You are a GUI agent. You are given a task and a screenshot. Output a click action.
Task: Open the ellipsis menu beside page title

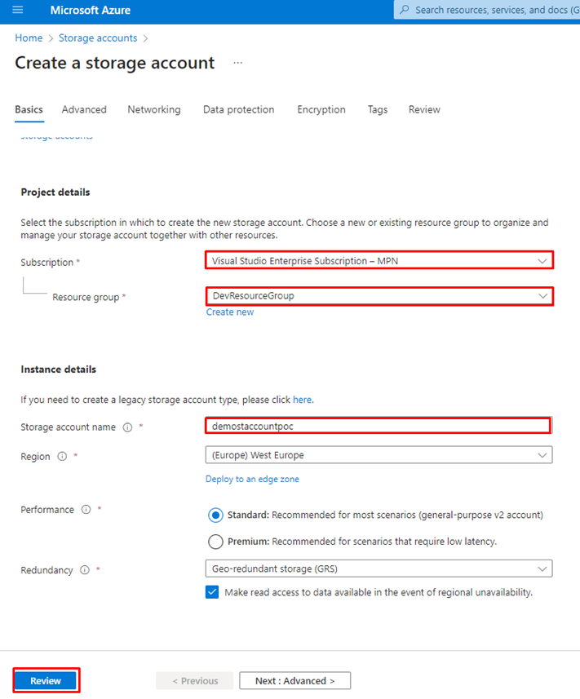coord(238,63)
